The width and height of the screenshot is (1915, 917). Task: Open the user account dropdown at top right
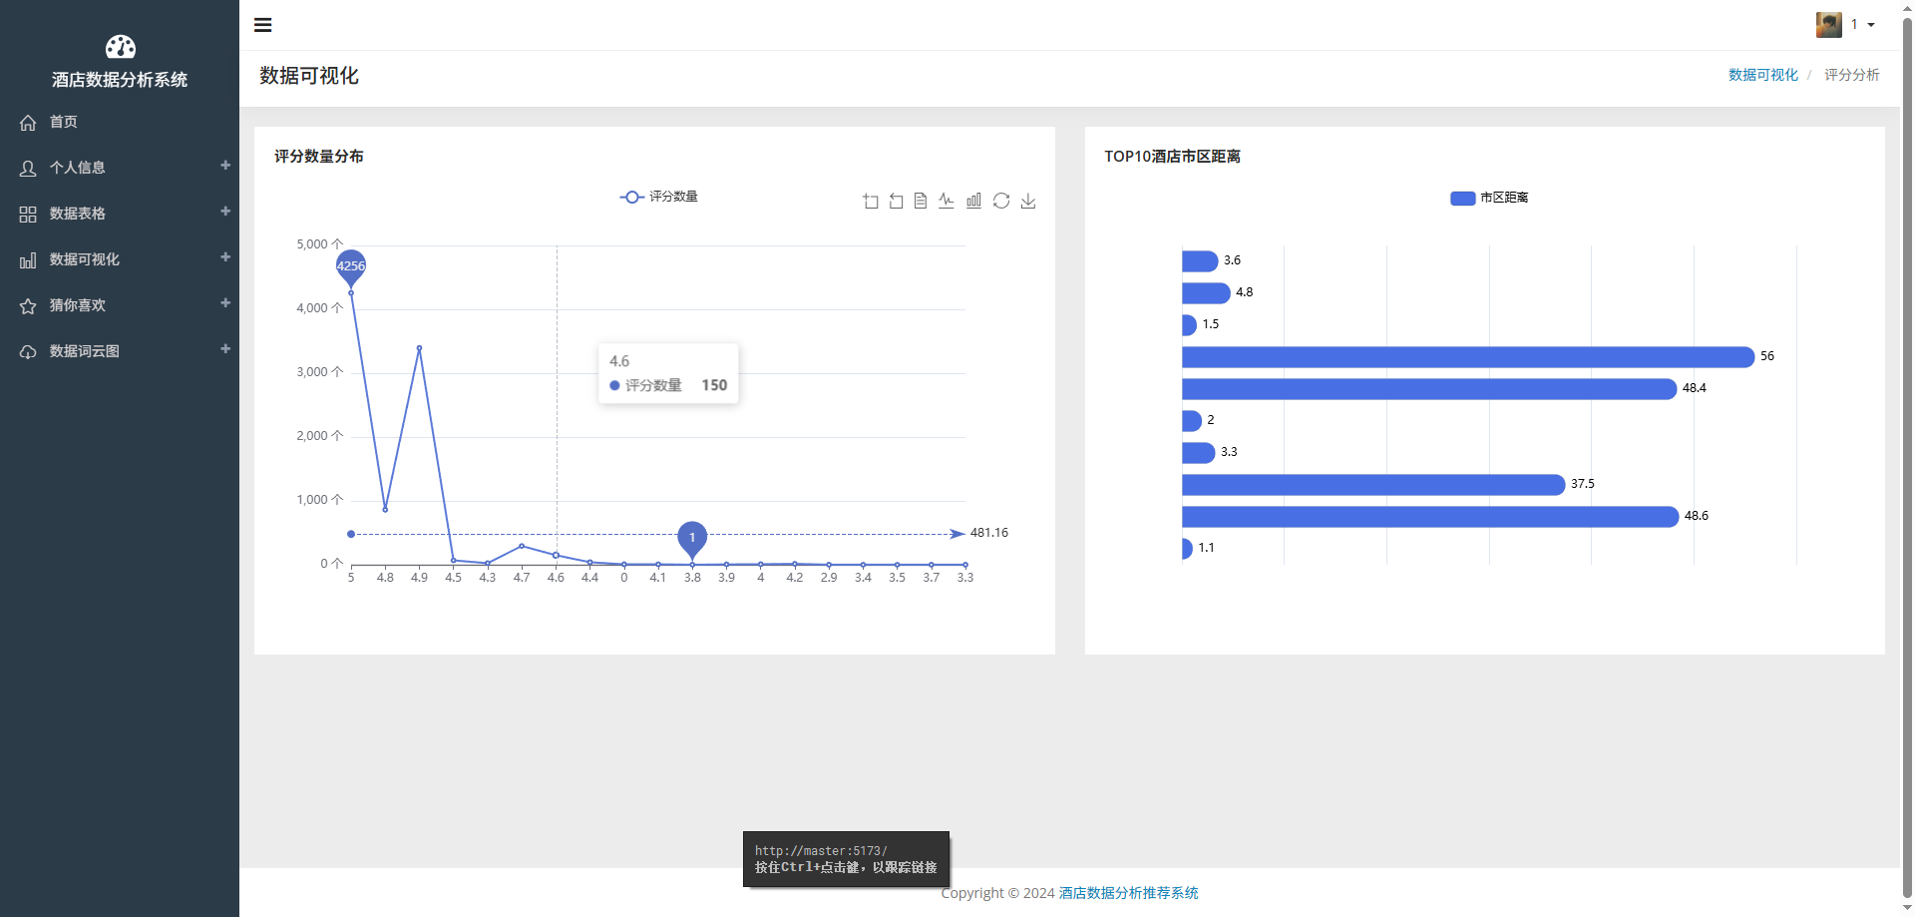click(1845, 25)
